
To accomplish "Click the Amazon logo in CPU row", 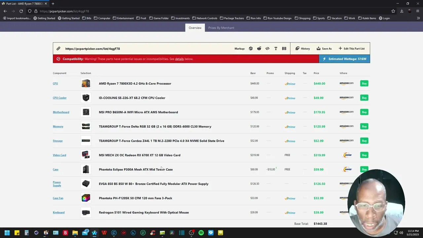I will 346,83.
